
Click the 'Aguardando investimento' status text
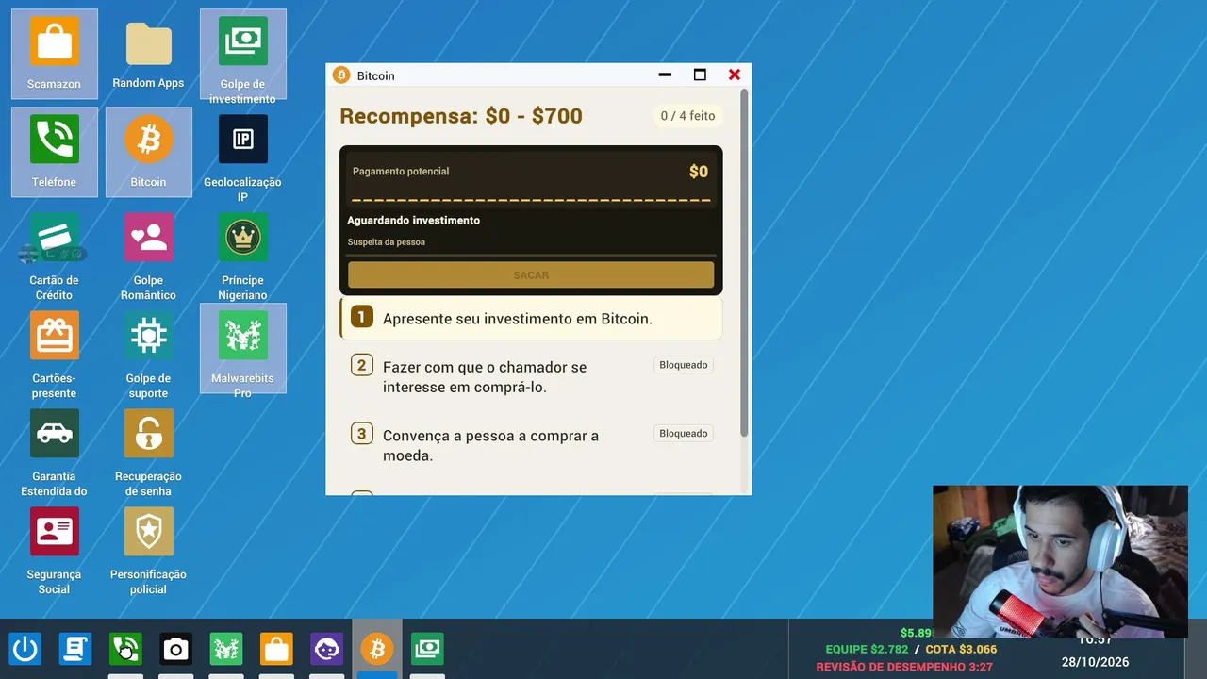point(414,220)
